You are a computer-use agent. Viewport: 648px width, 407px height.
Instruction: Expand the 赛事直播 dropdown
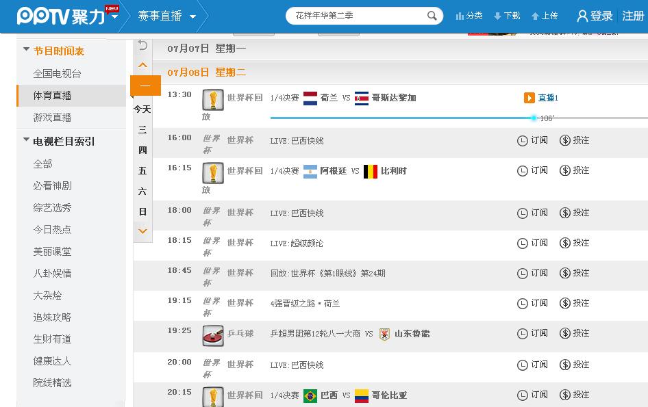pyautogui.click(x=192, y=16)
